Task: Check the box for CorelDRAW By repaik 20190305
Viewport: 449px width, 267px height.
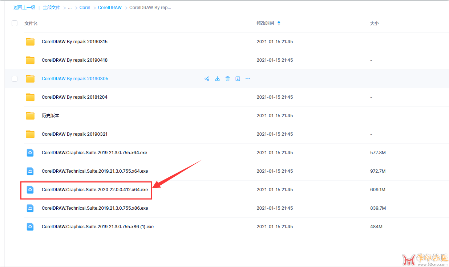Action: click(15, 79)
